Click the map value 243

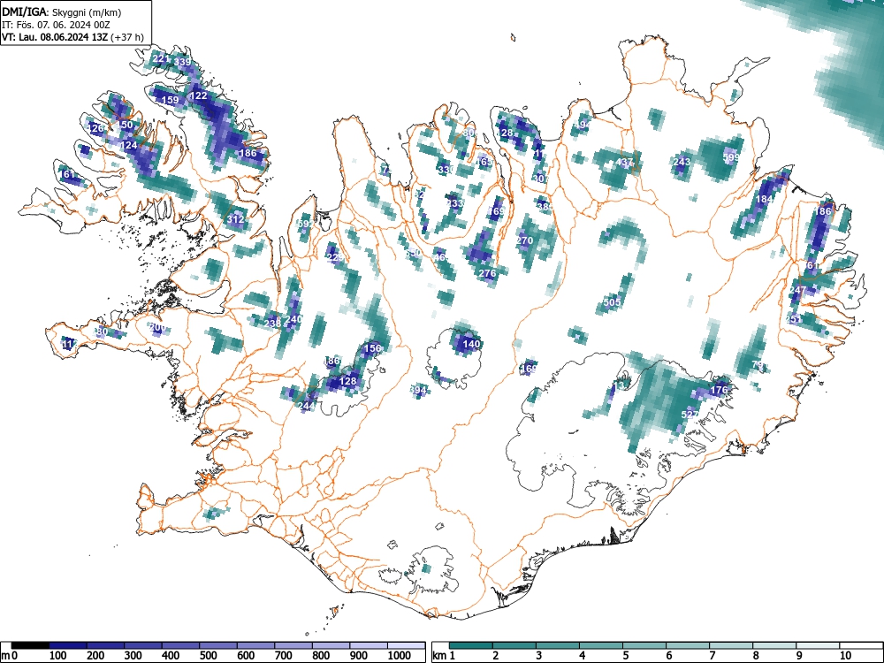click(x=682, y=163)
